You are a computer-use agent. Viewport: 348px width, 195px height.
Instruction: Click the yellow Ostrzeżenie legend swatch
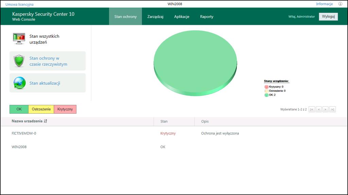pyautogui.click(x=266, y=91)
